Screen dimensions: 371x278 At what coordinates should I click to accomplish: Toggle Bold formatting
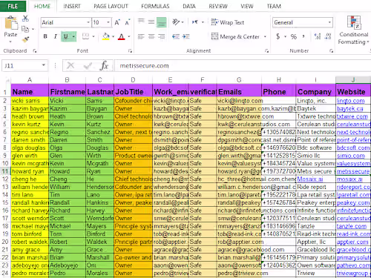coord(45,36)
